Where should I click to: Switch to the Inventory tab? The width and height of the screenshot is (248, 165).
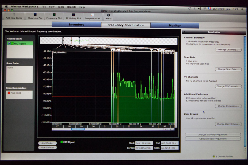coord(77,25)
